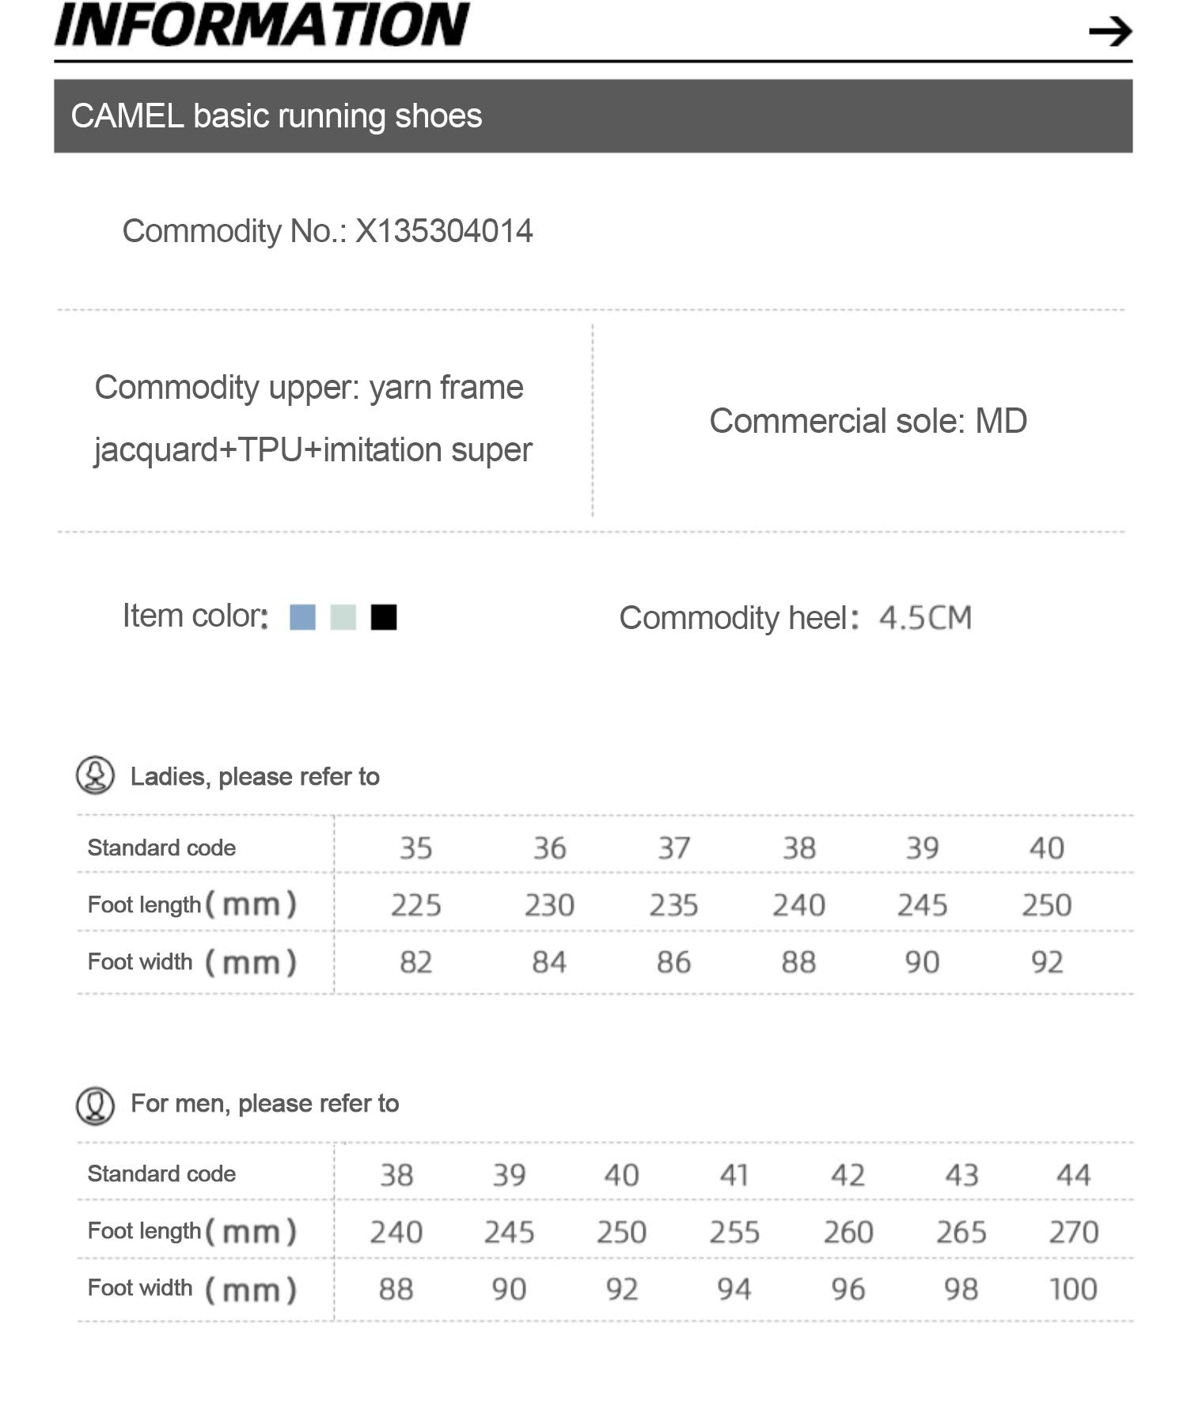This screenshot has width=1187, height=1425.
Task: Select men's standard code 44
Action: click(x=1073, y=1175)
